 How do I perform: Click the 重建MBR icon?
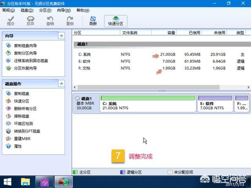(8, 139)
